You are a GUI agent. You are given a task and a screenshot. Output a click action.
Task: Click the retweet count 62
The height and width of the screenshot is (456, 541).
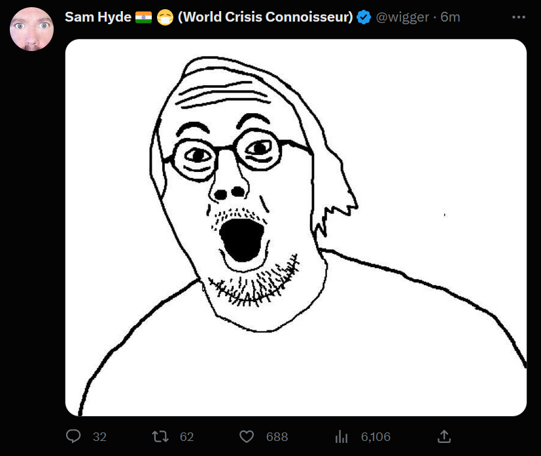[x=186, y=436]
